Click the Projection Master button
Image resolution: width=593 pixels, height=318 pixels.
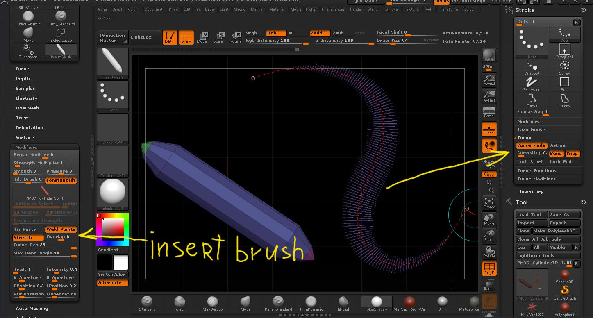[112, 38]
